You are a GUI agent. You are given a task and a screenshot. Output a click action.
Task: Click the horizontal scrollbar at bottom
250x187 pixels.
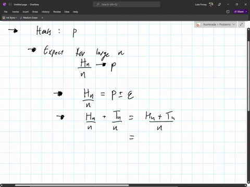coord(72,185)
